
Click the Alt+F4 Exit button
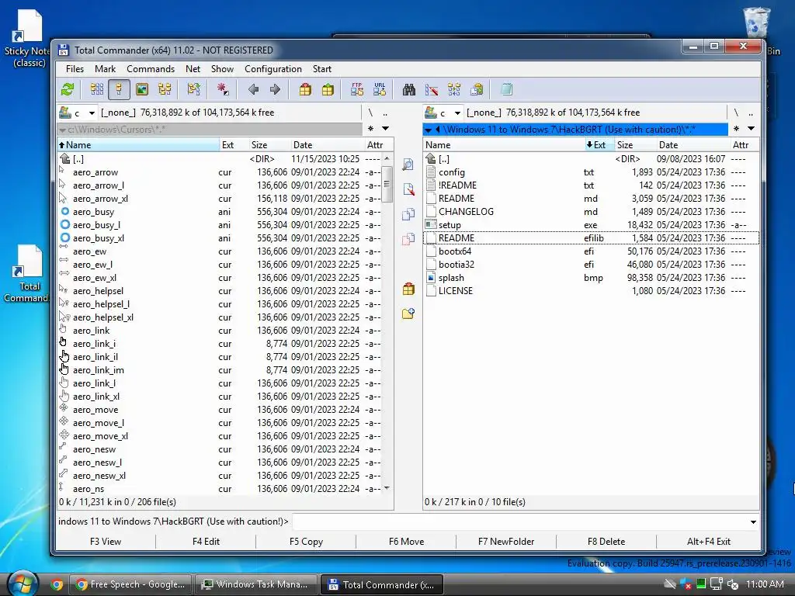pos(708,541)
